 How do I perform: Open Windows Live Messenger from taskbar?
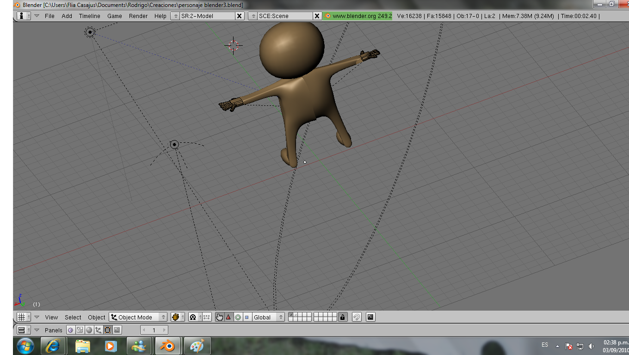coord(138,346)
